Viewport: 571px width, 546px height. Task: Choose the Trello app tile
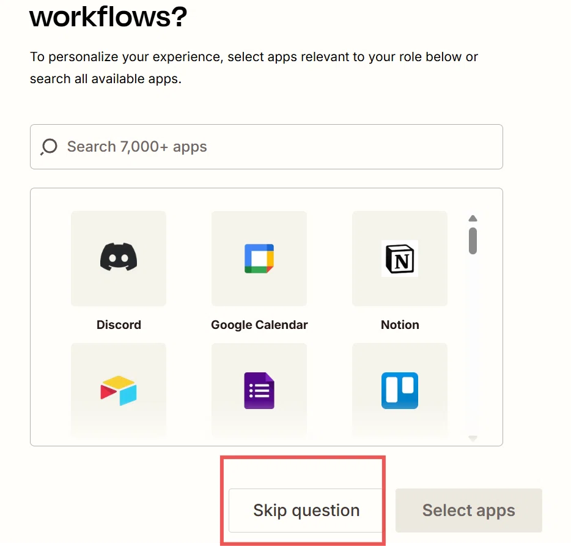coord(399,389)
